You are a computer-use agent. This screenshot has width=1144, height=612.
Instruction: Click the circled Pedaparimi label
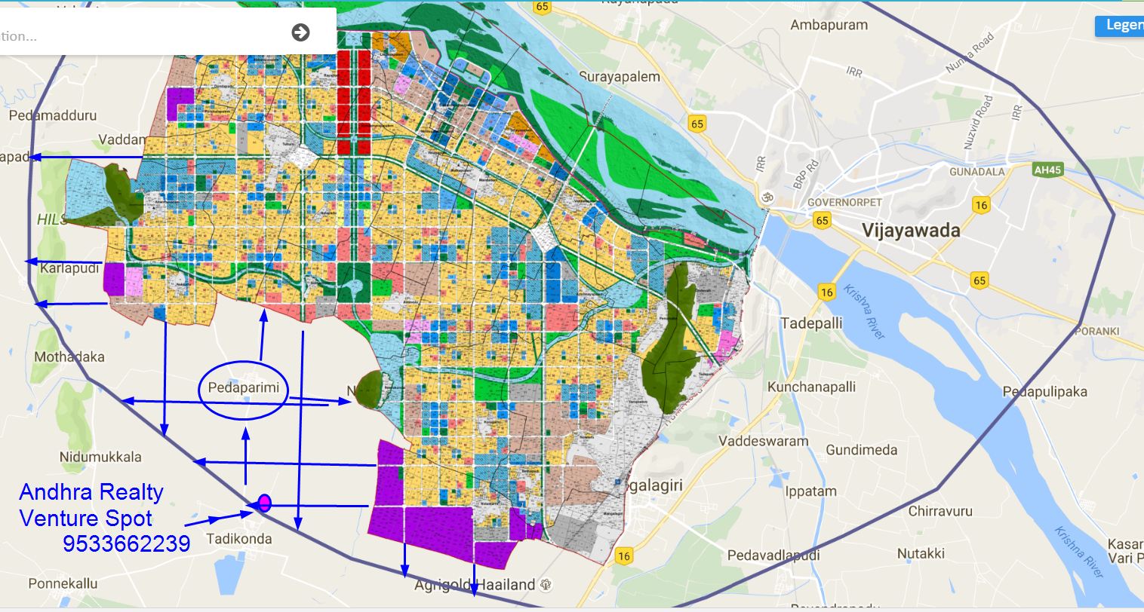pyautogui.click(x=244, y=390)
